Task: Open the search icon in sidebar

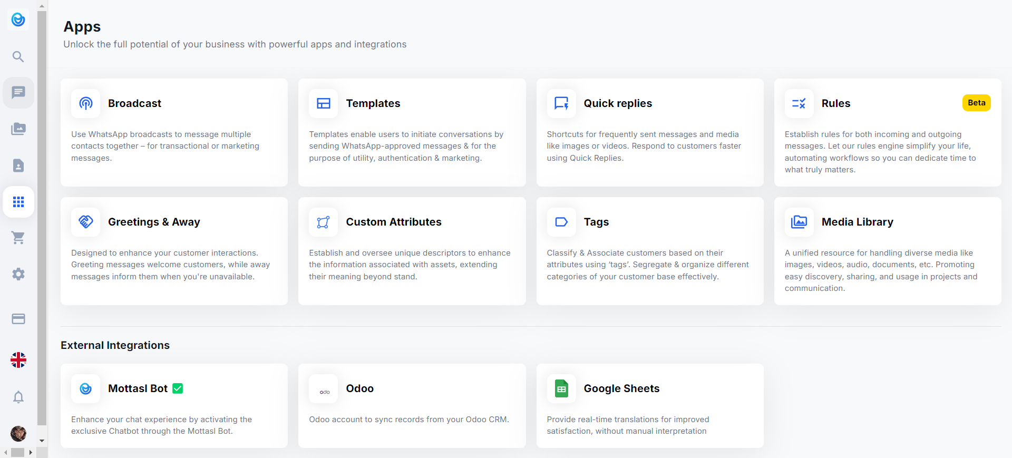Action: [18, 56]
